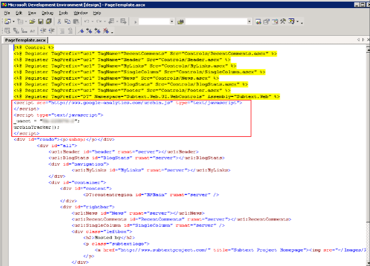
Task: Open the Find combo box dropdown arrow
Action: [249, 22]
